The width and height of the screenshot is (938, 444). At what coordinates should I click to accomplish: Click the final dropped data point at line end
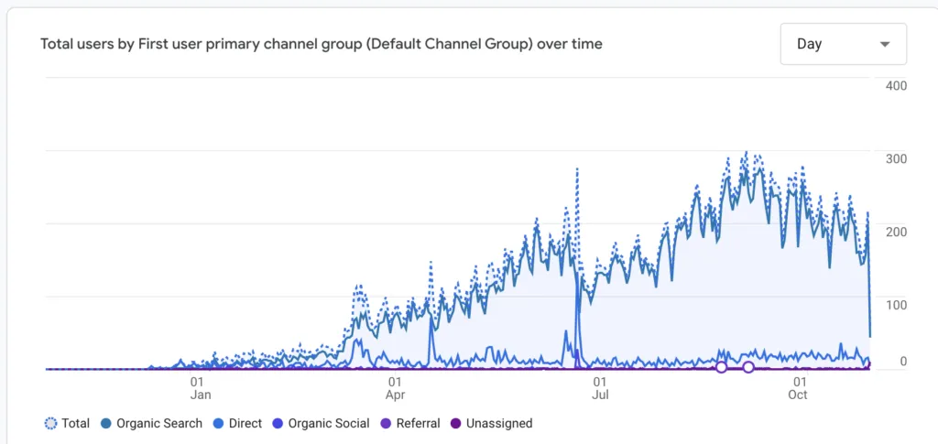point(869,336)
